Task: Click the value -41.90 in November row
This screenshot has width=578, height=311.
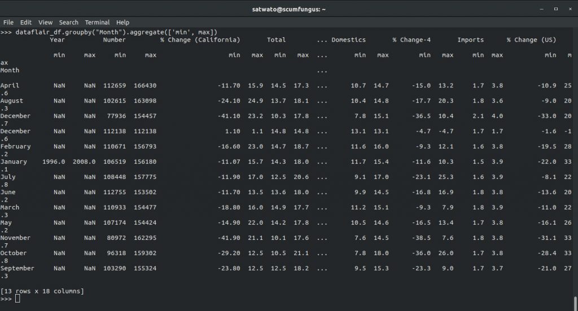Action: pyautogui.click(x=229, y=238)
